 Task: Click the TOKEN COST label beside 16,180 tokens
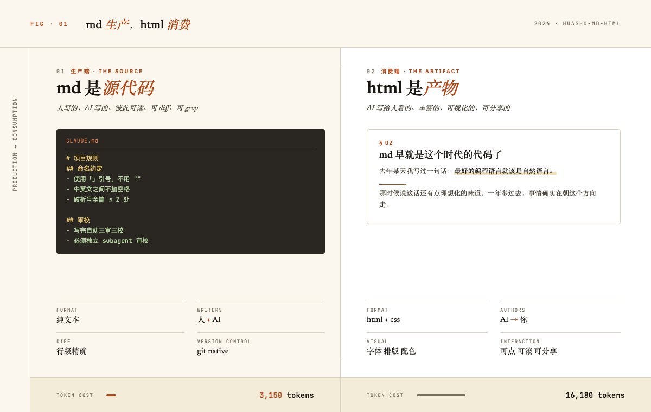[x=385, y=395]
